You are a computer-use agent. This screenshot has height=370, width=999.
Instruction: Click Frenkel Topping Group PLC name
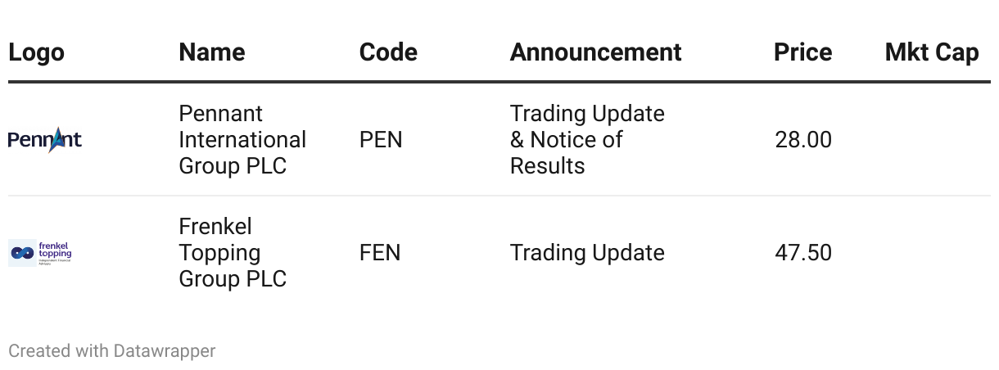(x=233, y=253)
